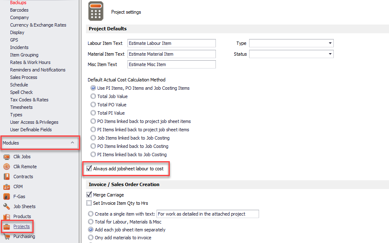The image size is (389, 243).
Task: Click the Contracts book icon
Action: tap(7, 177)
